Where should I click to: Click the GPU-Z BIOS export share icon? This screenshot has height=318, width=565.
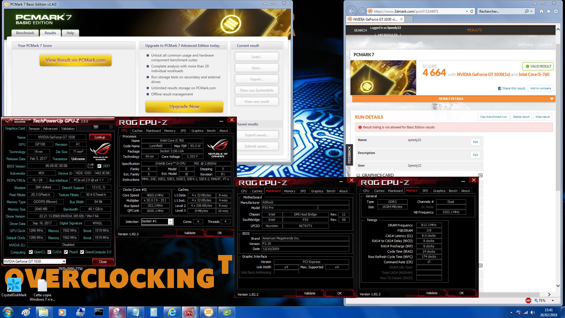tap(91, 166)
